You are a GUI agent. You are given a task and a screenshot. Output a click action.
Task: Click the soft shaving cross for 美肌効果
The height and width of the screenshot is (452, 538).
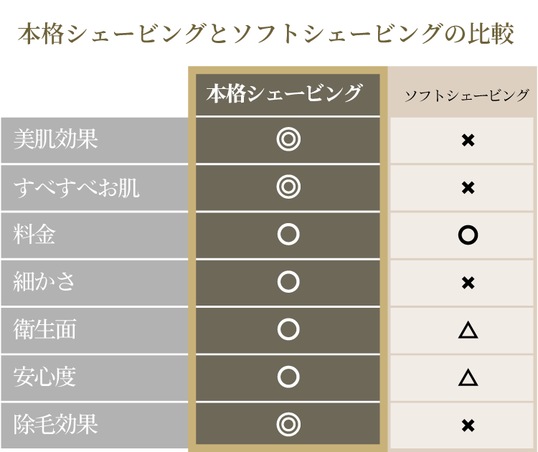[468, 140]
